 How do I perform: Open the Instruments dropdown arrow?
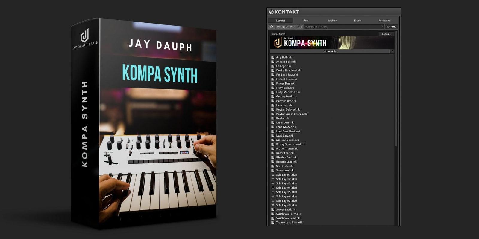click(x=392, y=51)
